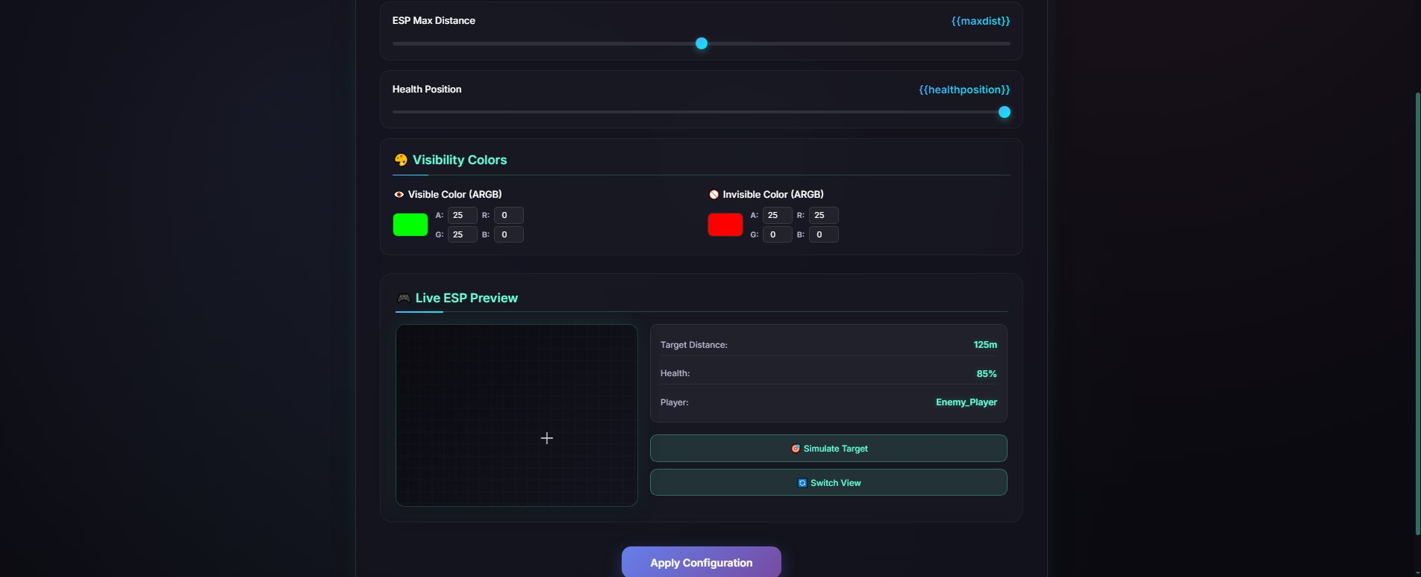Apply Configuration using the purple button
1421x577 pixels.
[701, 562]
